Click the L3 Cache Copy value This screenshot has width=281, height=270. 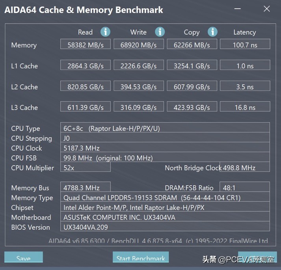(x=192, y=107)
